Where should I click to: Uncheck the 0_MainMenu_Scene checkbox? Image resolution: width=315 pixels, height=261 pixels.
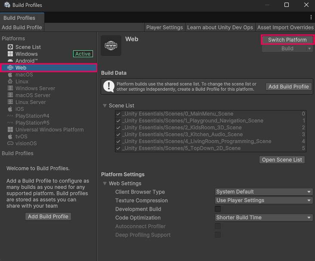pos(118,114)
